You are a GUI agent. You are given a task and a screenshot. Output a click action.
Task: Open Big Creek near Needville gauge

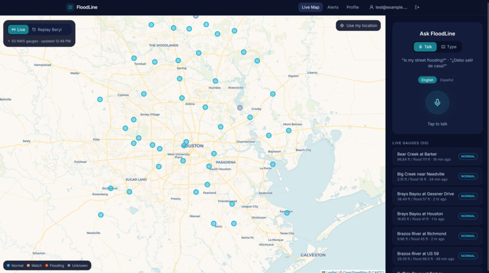pos(437,177)
